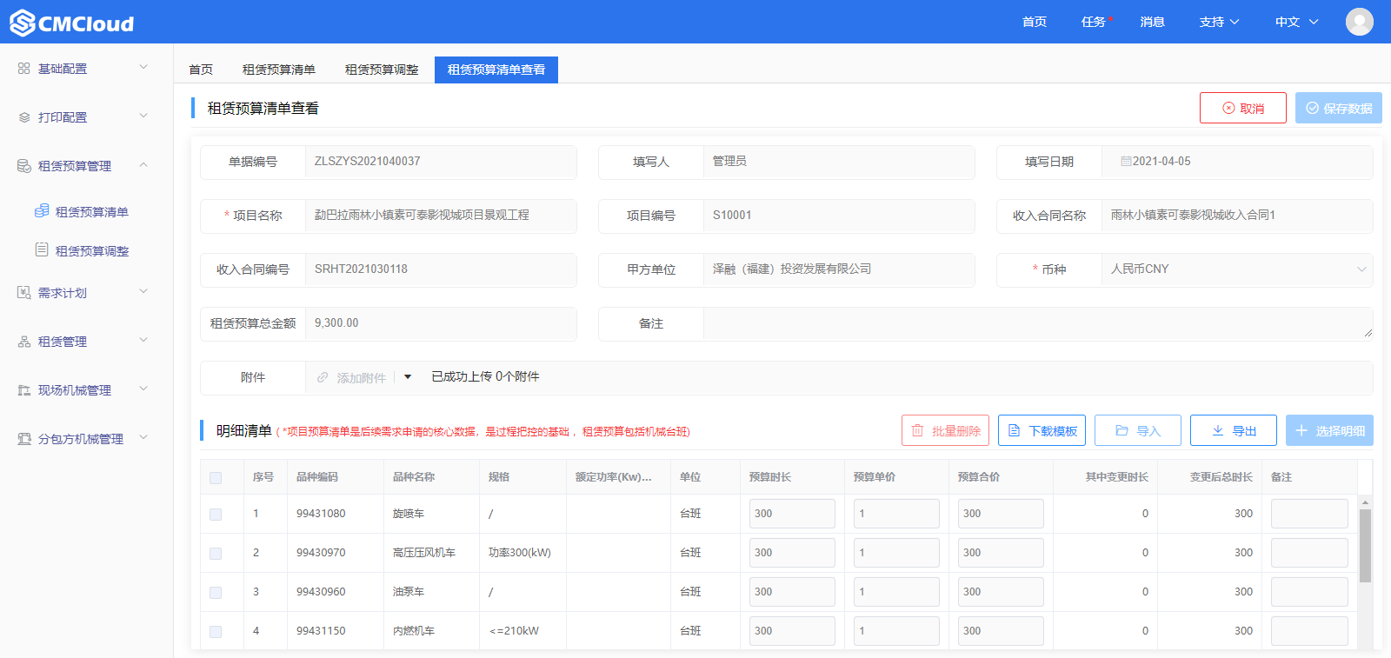The width and height of the screenshot is (1391, 658).
Task: Select the 租赁预算清单查看 tab
Action: click(496, 70)
